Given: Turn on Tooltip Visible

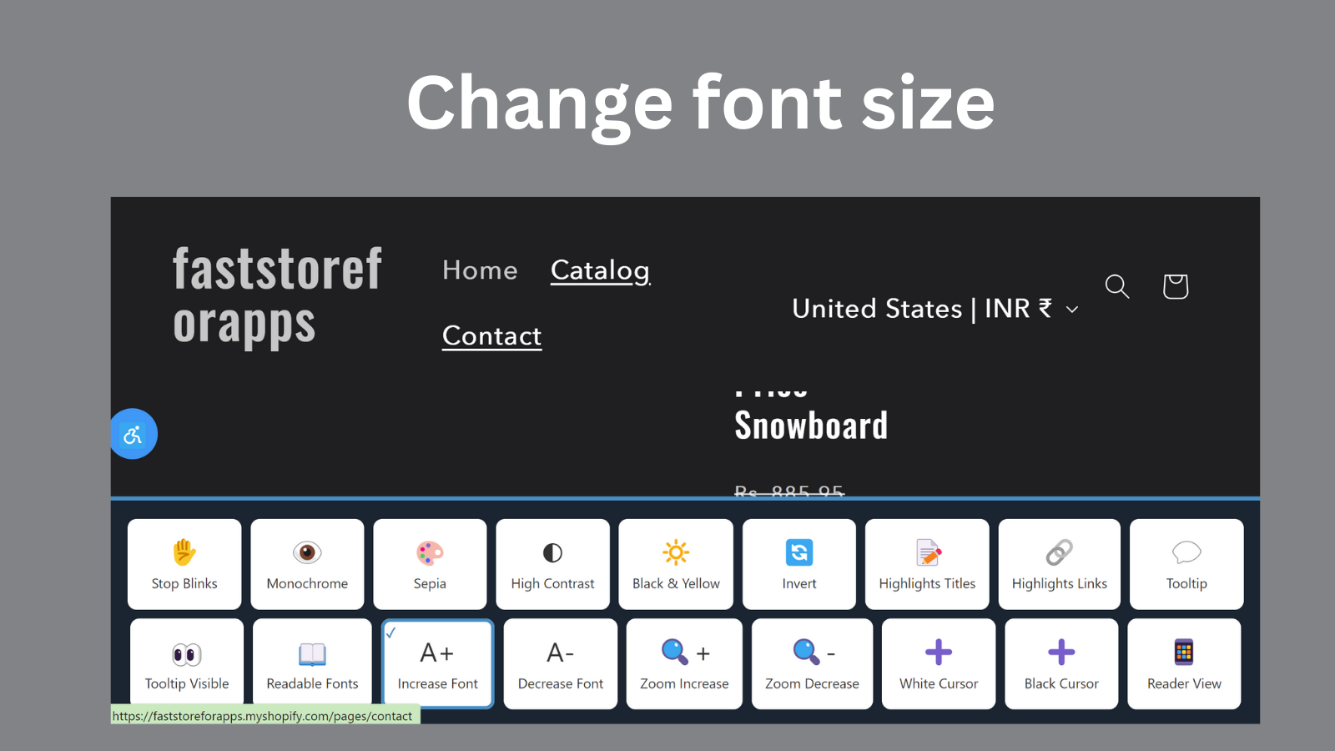Looking at the screenshot, I should (187, 664).
